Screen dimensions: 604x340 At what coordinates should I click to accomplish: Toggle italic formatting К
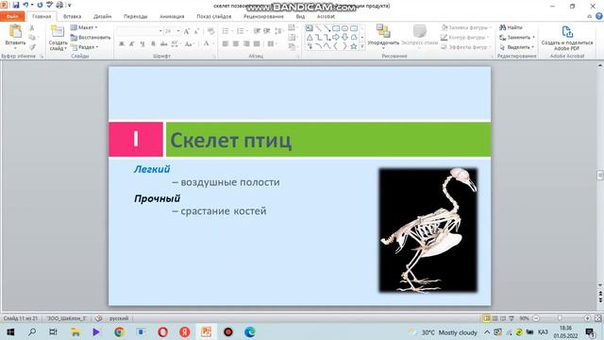(x=132, y=44)
